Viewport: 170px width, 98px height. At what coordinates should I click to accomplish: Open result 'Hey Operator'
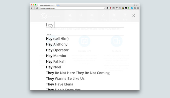coord(57,50)
